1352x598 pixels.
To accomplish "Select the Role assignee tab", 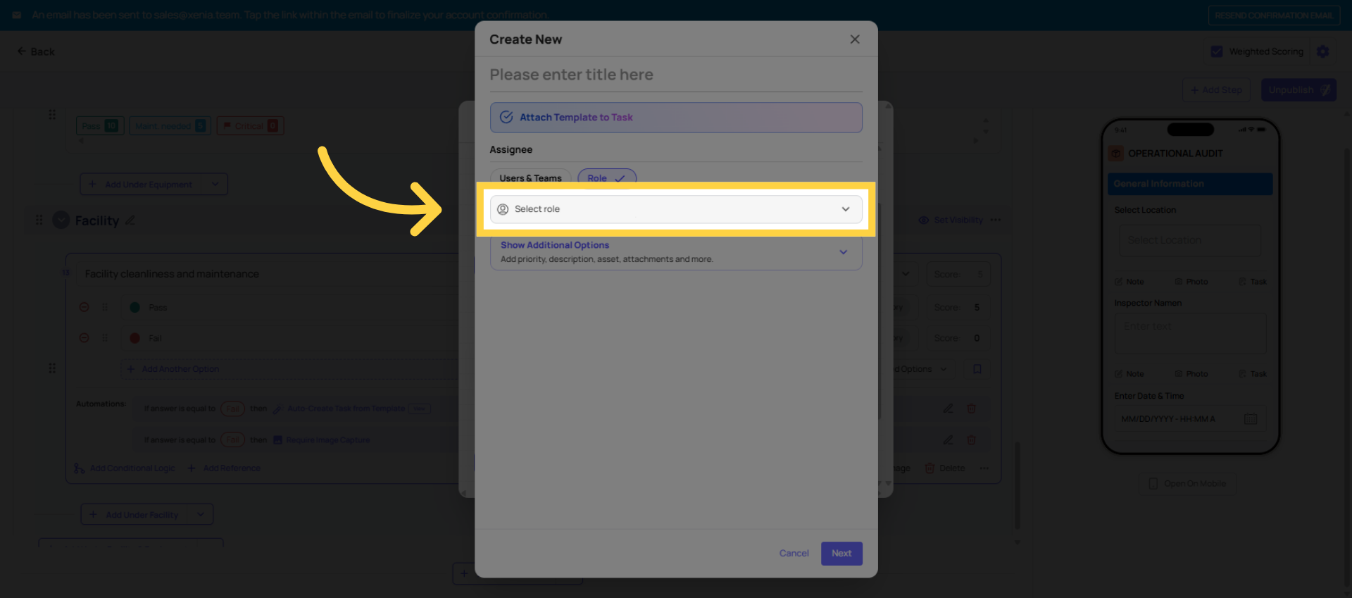I will 606,178.
